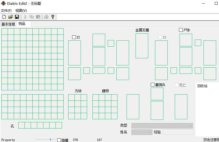This screenshot has width=219, height=142.
Task: Open the 视图(V) menu
Action: [21, 11]
